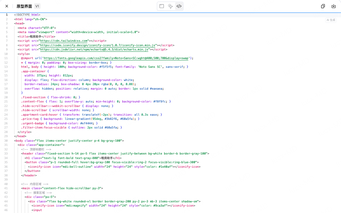
Task: Switch to code view icon
Action: coord(179,6)
